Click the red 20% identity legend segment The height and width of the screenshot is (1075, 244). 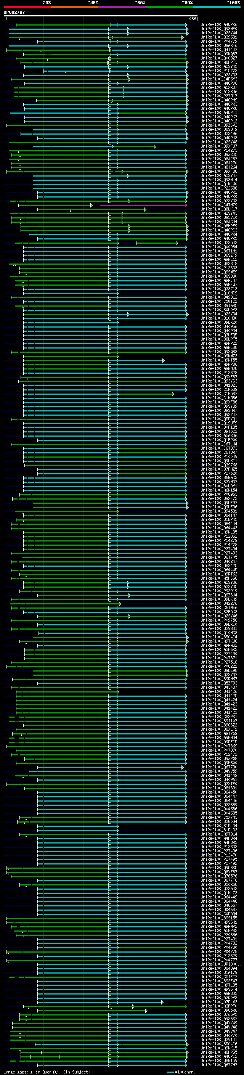[27, 7]
